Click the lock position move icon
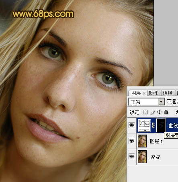Viewport: 178px width, 182px height. (x=160, y=112)
